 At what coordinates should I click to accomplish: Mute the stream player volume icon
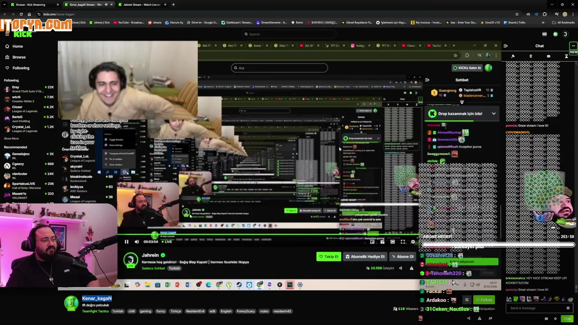click(x=136, y=242)
